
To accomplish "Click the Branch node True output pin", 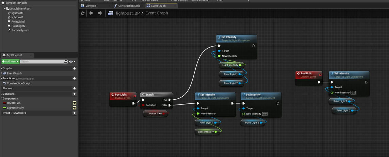I will [169, 100].
